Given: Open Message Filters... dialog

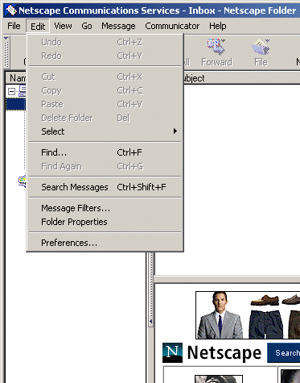Looking at the screenshot, I should 105,208.
